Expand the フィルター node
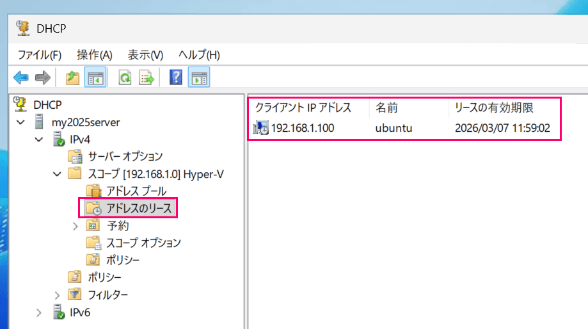The height and width of the screenshot is (329, 588). pyautogui.click(x=57, y=295)
